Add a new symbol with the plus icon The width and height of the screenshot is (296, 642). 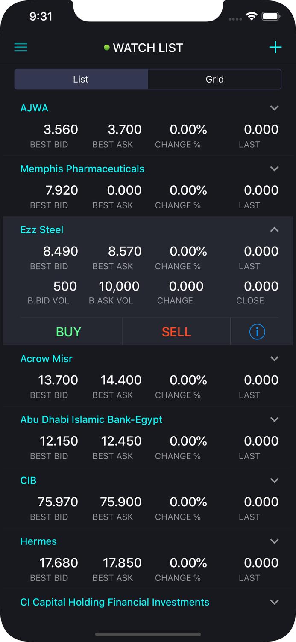tap(275, 47)
